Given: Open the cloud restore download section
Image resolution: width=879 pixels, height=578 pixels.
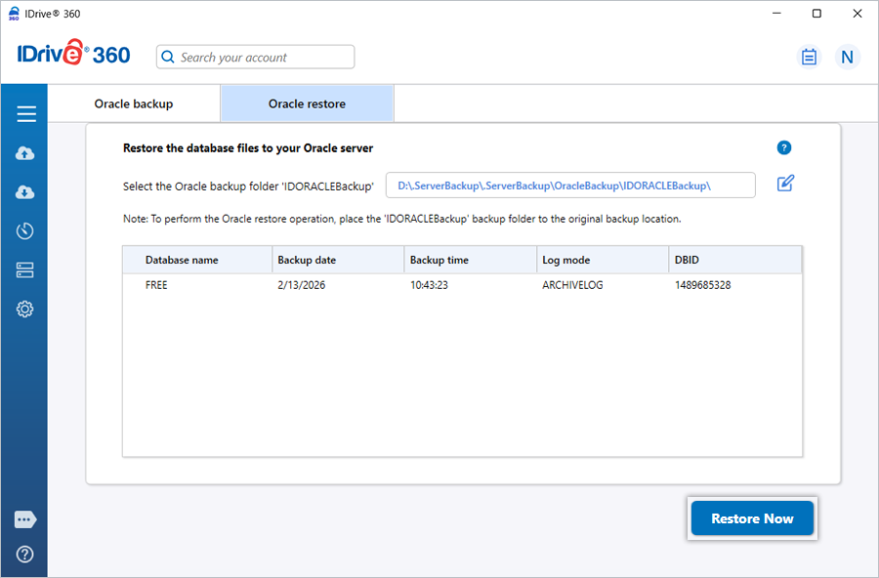Looking at the screenshot, I should pyautogui.click(x=26, y=192).
